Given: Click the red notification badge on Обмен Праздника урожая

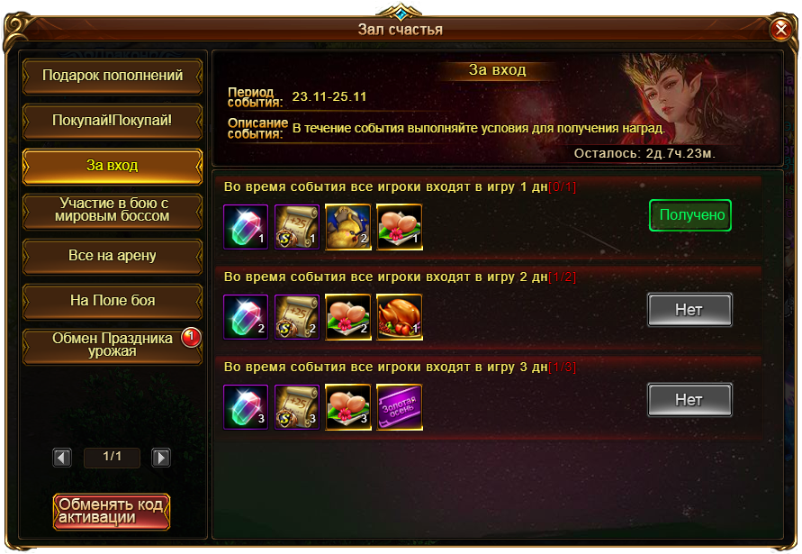Looking at the screenshot, I should click(x=192, y=337).
